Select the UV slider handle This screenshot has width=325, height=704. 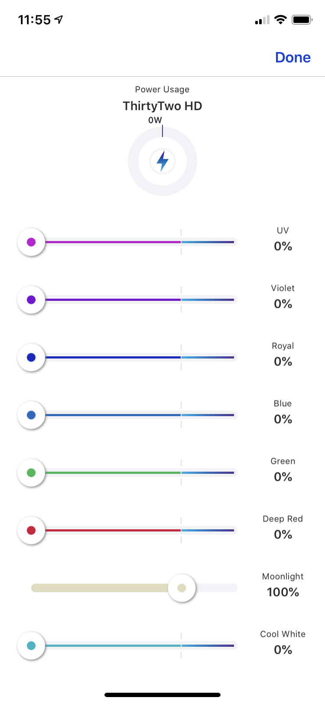[x=31, y=242]
